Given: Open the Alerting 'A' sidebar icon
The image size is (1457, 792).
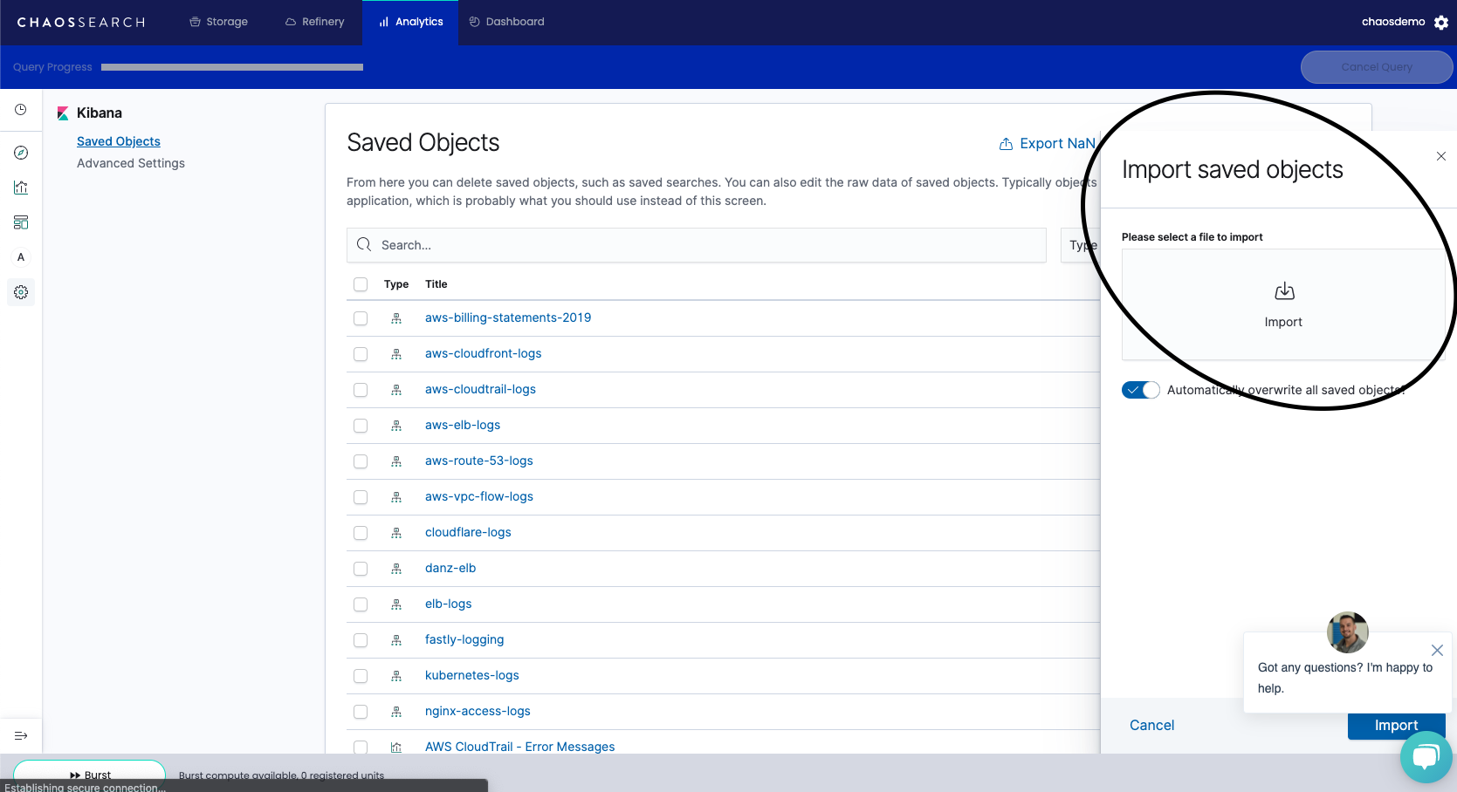Looking at the screenshot, I should pyautogui.click(x=21, y=257).
